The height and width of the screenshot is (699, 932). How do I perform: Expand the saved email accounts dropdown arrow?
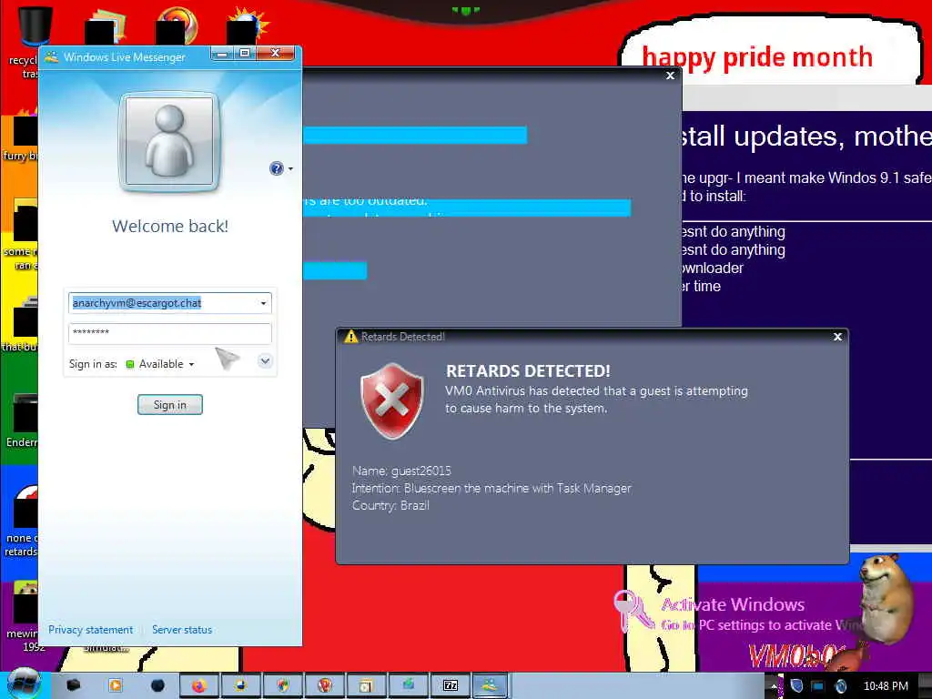tap(263, 303)
